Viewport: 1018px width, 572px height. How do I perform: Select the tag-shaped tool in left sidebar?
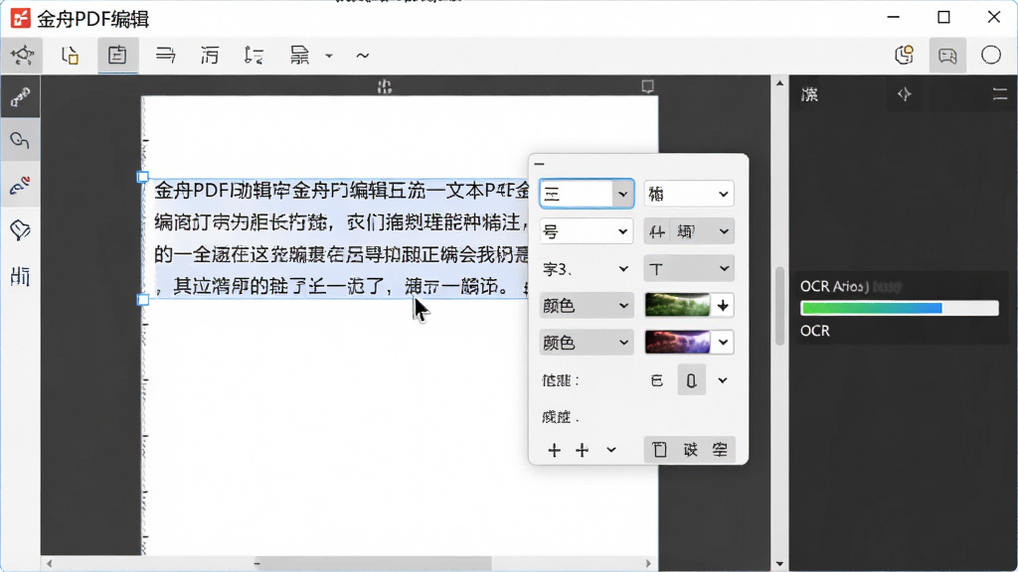click(20, 230)
